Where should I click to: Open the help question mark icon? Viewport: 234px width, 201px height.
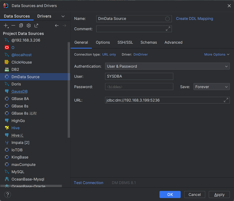tap(8, 194)
